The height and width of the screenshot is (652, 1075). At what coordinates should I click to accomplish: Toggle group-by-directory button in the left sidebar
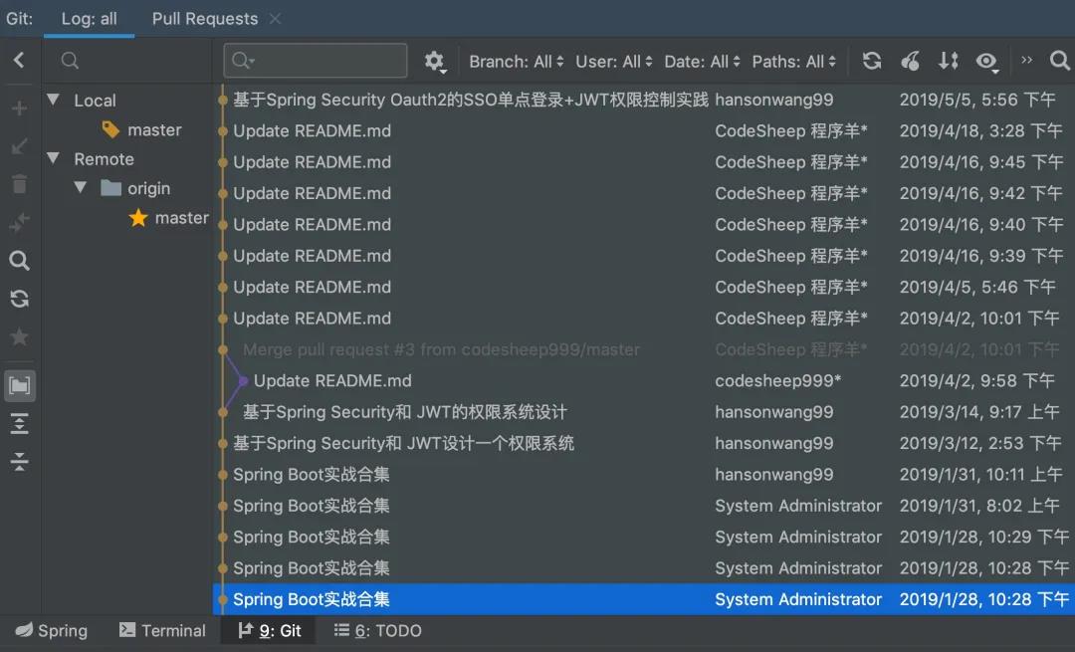tap(19, 385)
